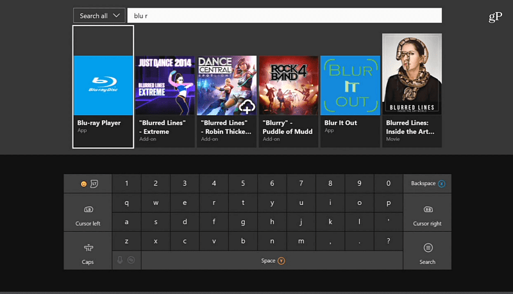The width and height of the screenshot is (513, 294).
Task: Tap the Space bar key
Action: coord(272,261)
